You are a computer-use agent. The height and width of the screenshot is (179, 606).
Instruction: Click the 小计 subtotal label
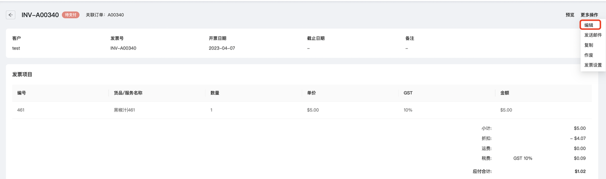(x=486, y=128)
